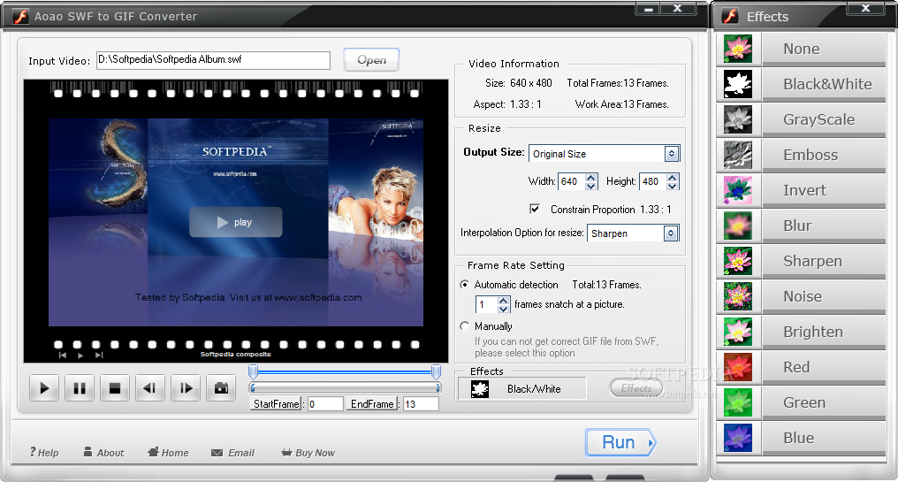
Task: Apply the Brighten effect label
Action: (x=813, y=332)
